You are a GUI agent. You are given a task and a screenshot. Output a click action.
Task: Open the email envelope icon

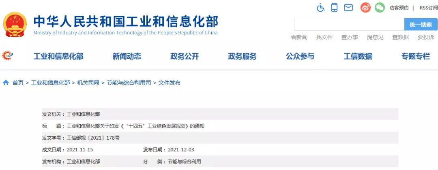click(x=348, y=8)
